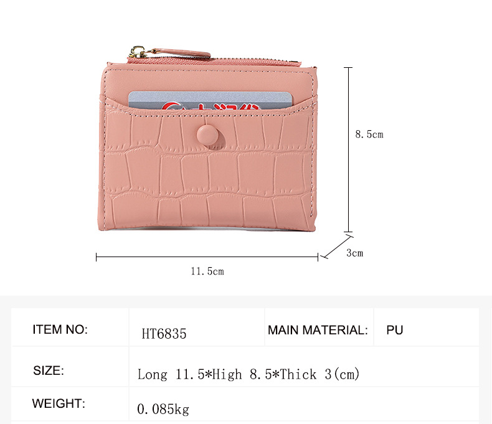Click the 3cm thickness label
This screenshot has width=492, height=424.
point(354,253)
